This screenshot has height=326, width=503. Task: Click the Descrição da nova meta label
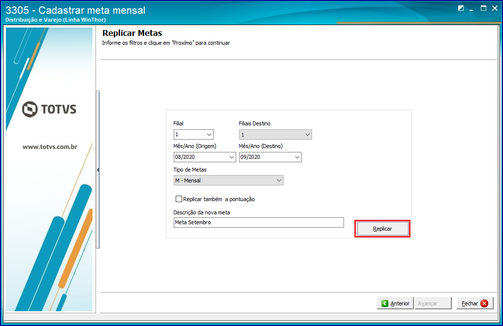click(201, 212)
